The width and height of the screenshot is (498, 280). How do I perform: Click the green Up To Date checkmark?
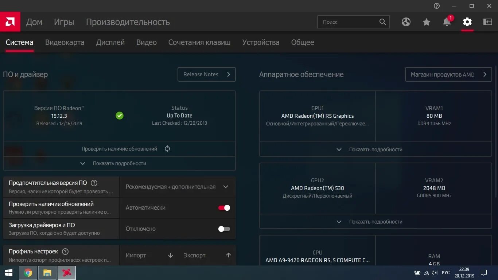point(120,116)
